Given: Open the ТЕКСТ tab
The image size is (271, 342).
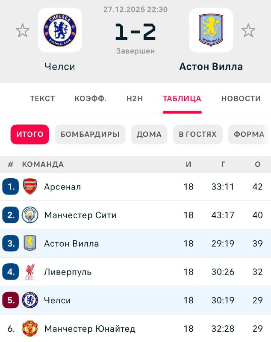Looking at the screenshot, I should click(42, 98).
